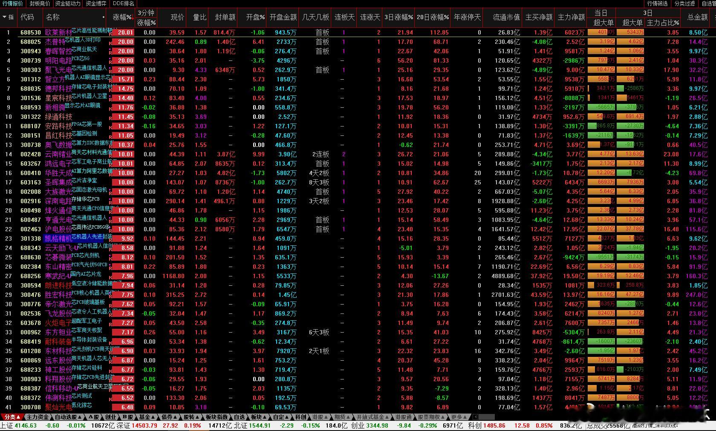The height and width of the screenshot is (431, 716).
Task: Expand the 自定 bottom tab menu
Action: click(x=280, y=417)
